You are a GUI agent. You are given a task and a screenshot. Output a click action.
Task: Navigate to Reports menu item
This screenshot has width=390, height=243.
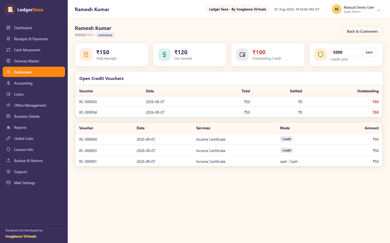[34, 127]
